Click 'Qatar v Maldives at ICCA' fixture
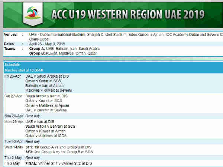The height and width of the screenshot is (167, 223). (46, 136)
